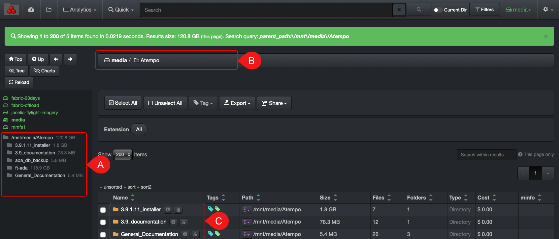This screenshot has height=239, width=559.
Task: Toggle the Current Dir switch
Action: [x=438, y=10]
